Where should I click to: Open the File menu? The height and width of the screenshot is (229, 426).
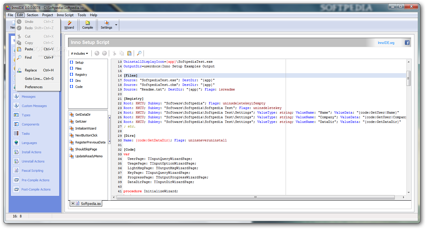10,15
